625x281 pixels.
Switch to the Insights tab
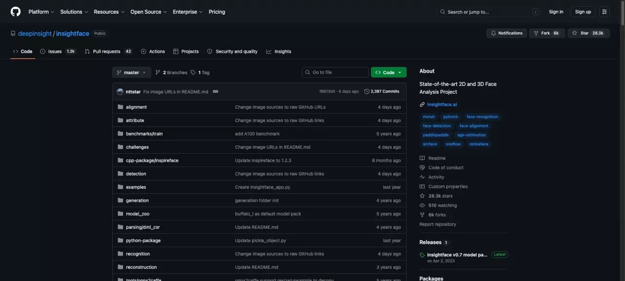279,51
